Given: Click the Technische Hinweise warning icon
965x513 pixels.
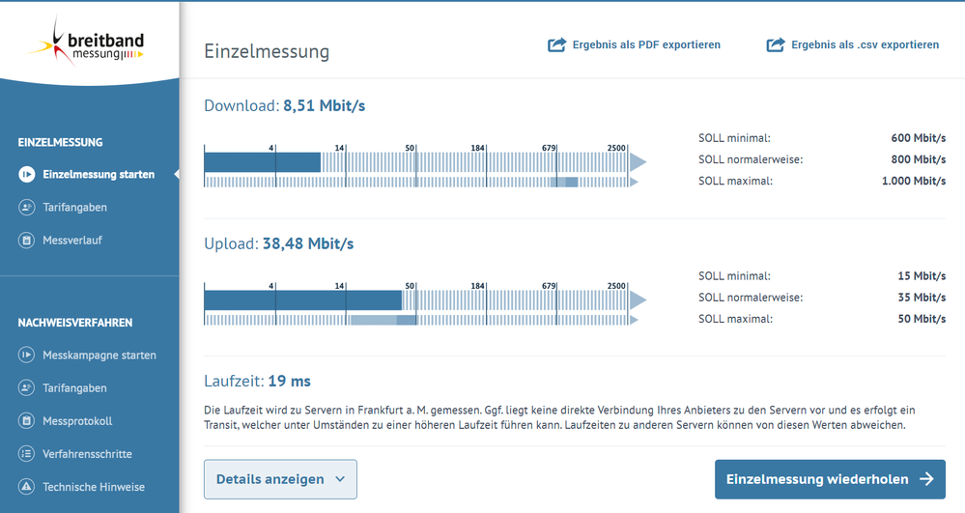Looking at the screenshot, I should coord(27,487).
